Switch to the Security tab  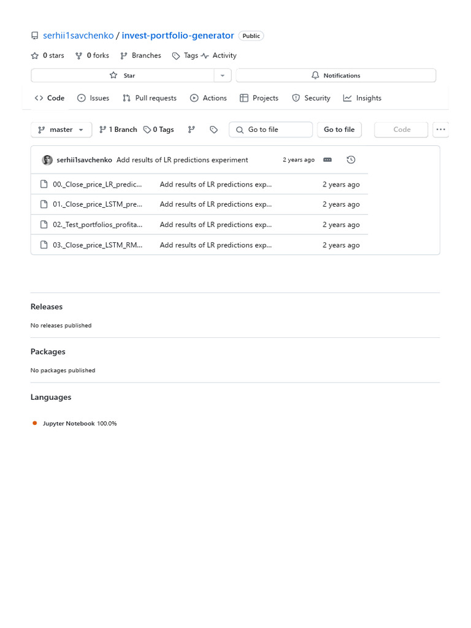point(311,98)
